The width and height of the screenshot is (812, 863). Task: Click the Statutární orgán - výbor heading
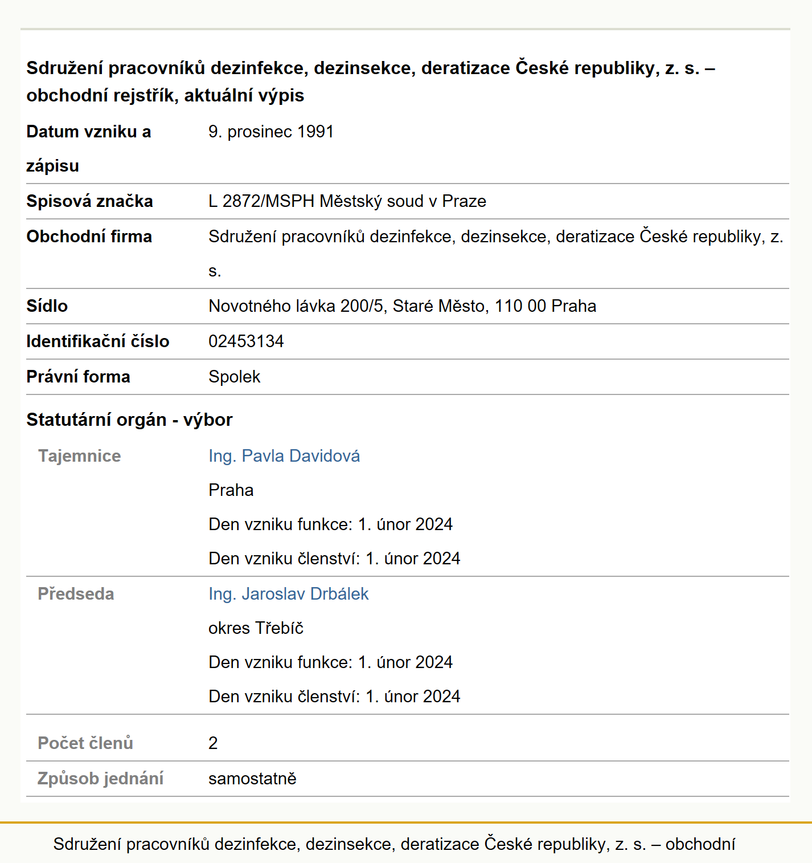tap(129, 420)
